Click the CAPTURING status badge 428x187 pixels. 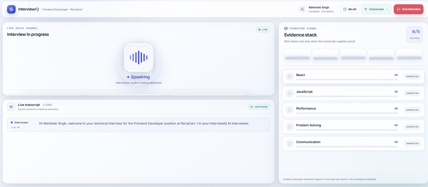(259, 107)
